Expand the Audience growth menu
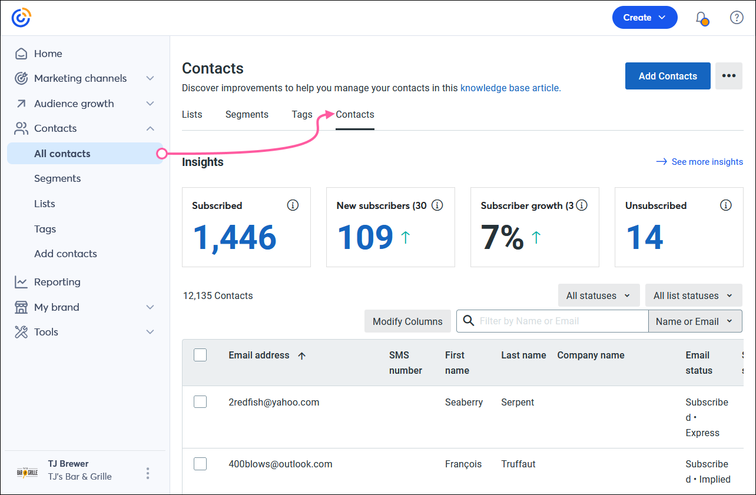This screenshot has width=756, height=495. pos(150,104)
